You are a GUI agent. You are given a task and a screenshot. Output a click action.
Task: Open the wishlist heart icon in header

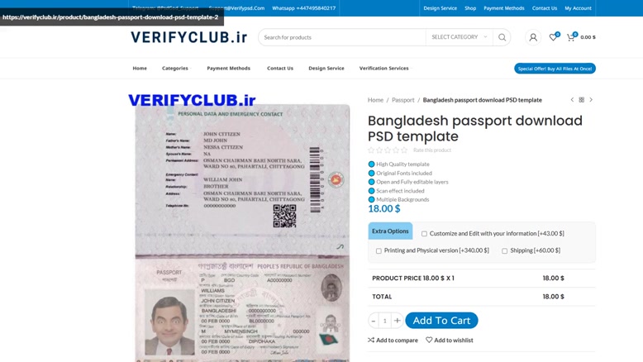pos(553,37)
